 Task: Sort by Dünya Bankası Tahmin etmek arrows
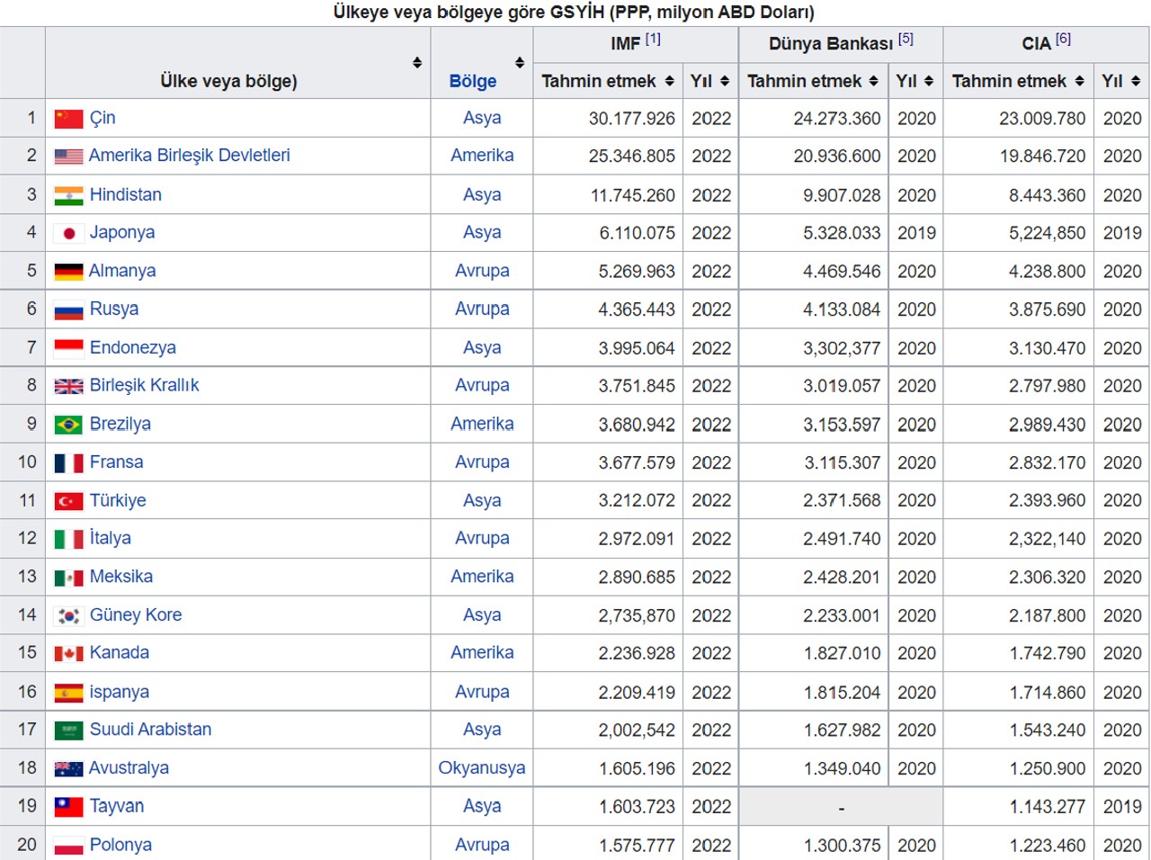[873, 81]
